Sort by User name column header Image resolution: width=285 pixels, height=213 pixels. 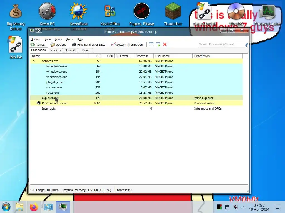[173, 56]
